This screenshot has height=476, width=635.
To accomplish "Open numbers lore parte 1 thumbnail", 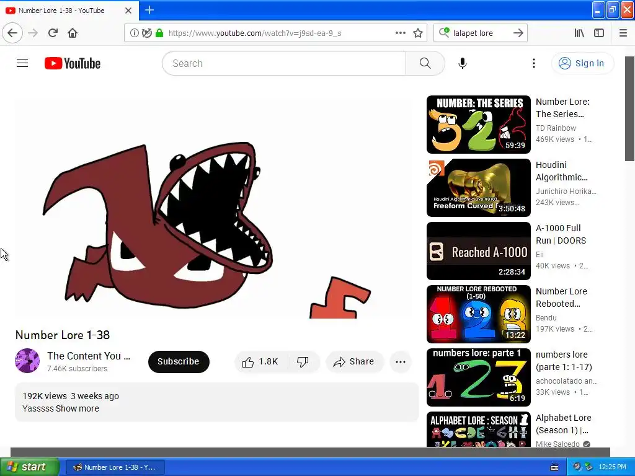I will tap(478, 377).
